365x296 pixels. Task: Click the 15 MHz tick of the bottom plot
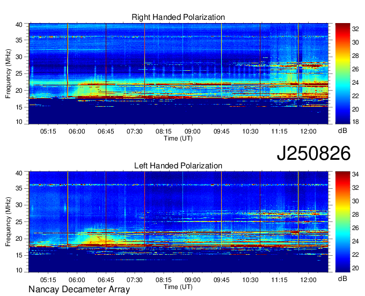(19, 255)
